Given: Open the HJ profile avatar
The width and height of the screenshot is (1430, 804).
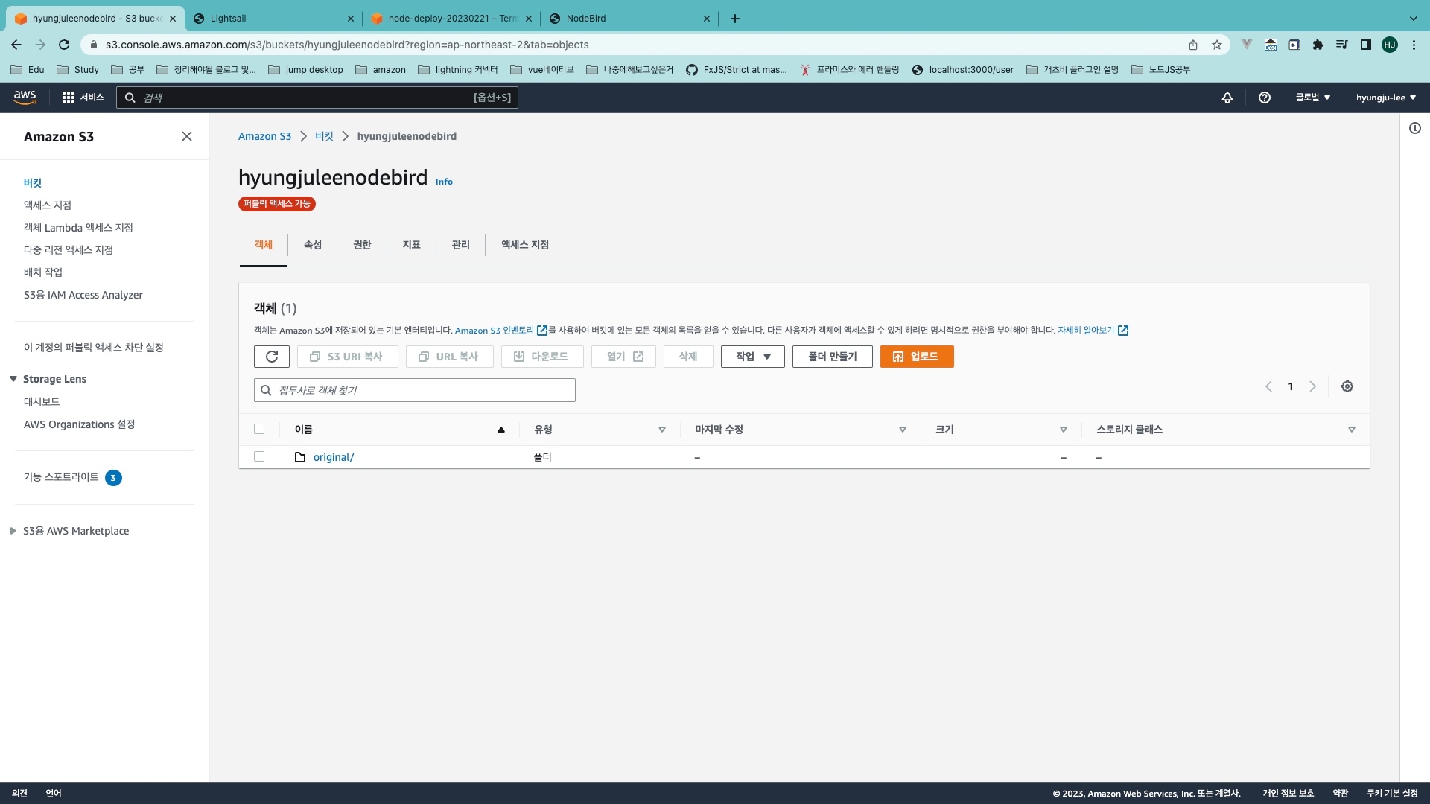Looking at the screenshot, I should pyautogui.click(x=1390, y=45).
